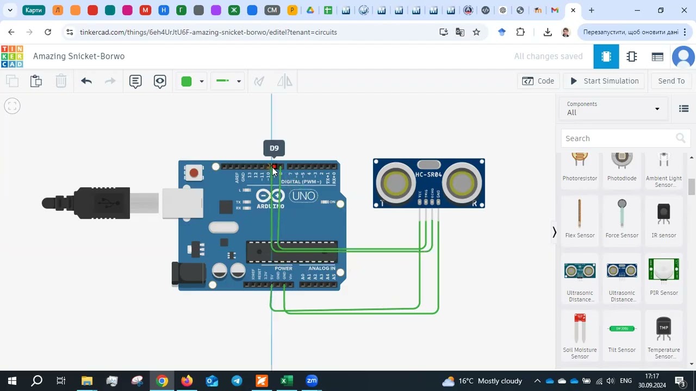Screen dimensions: 696x391
Task: Click the components panel scrollbar
Action: tap(692, 187)
